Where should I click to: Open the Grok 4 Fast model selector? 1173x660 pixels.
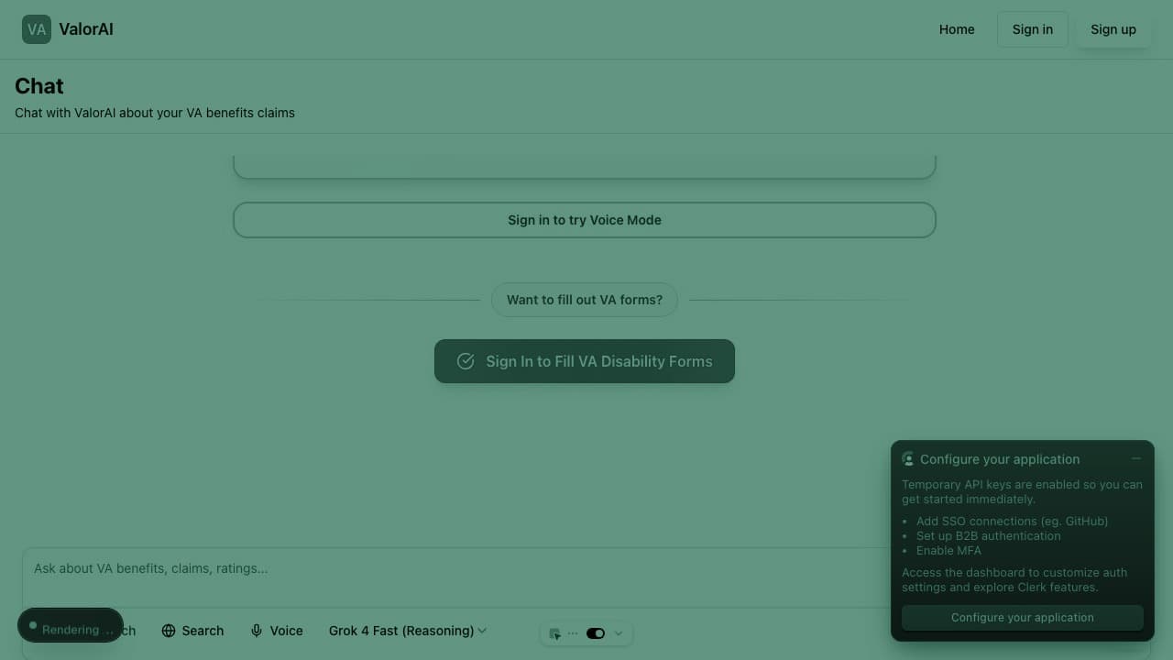406,631
